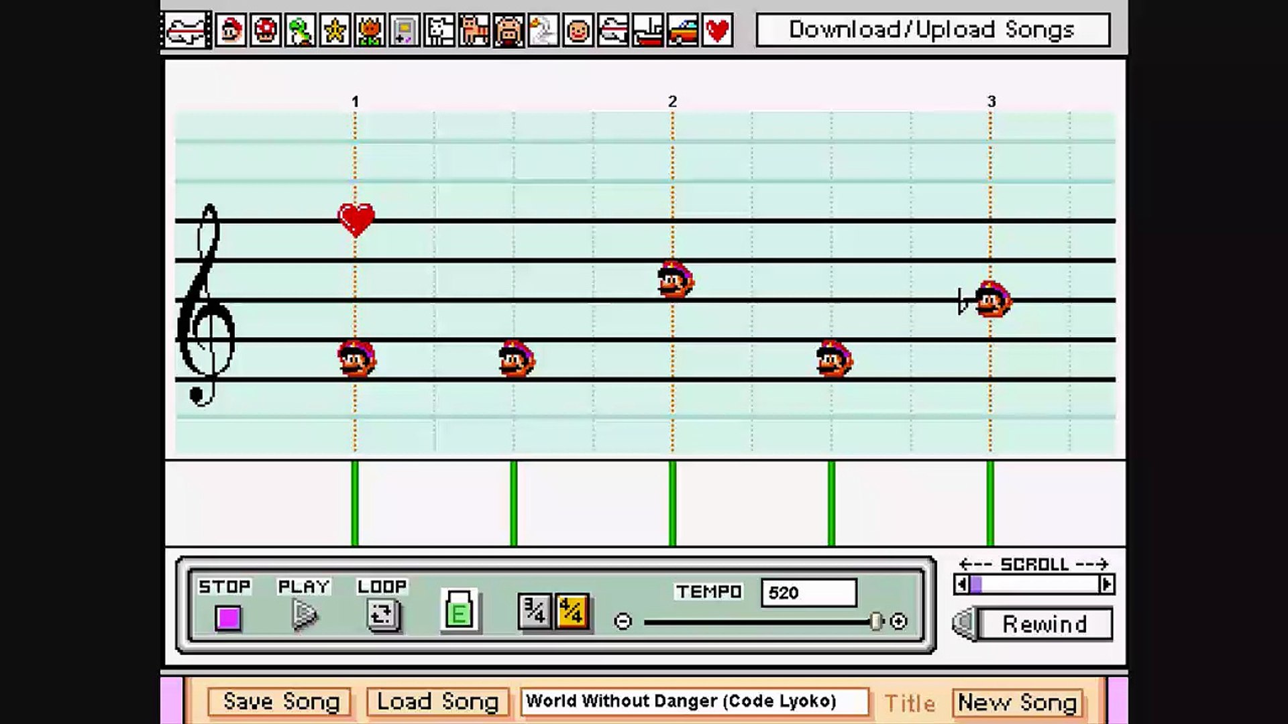Click the green volume bar under measure 1
Image resolution: width=1288 pixels, height=724 pixels.
[355, 503]
